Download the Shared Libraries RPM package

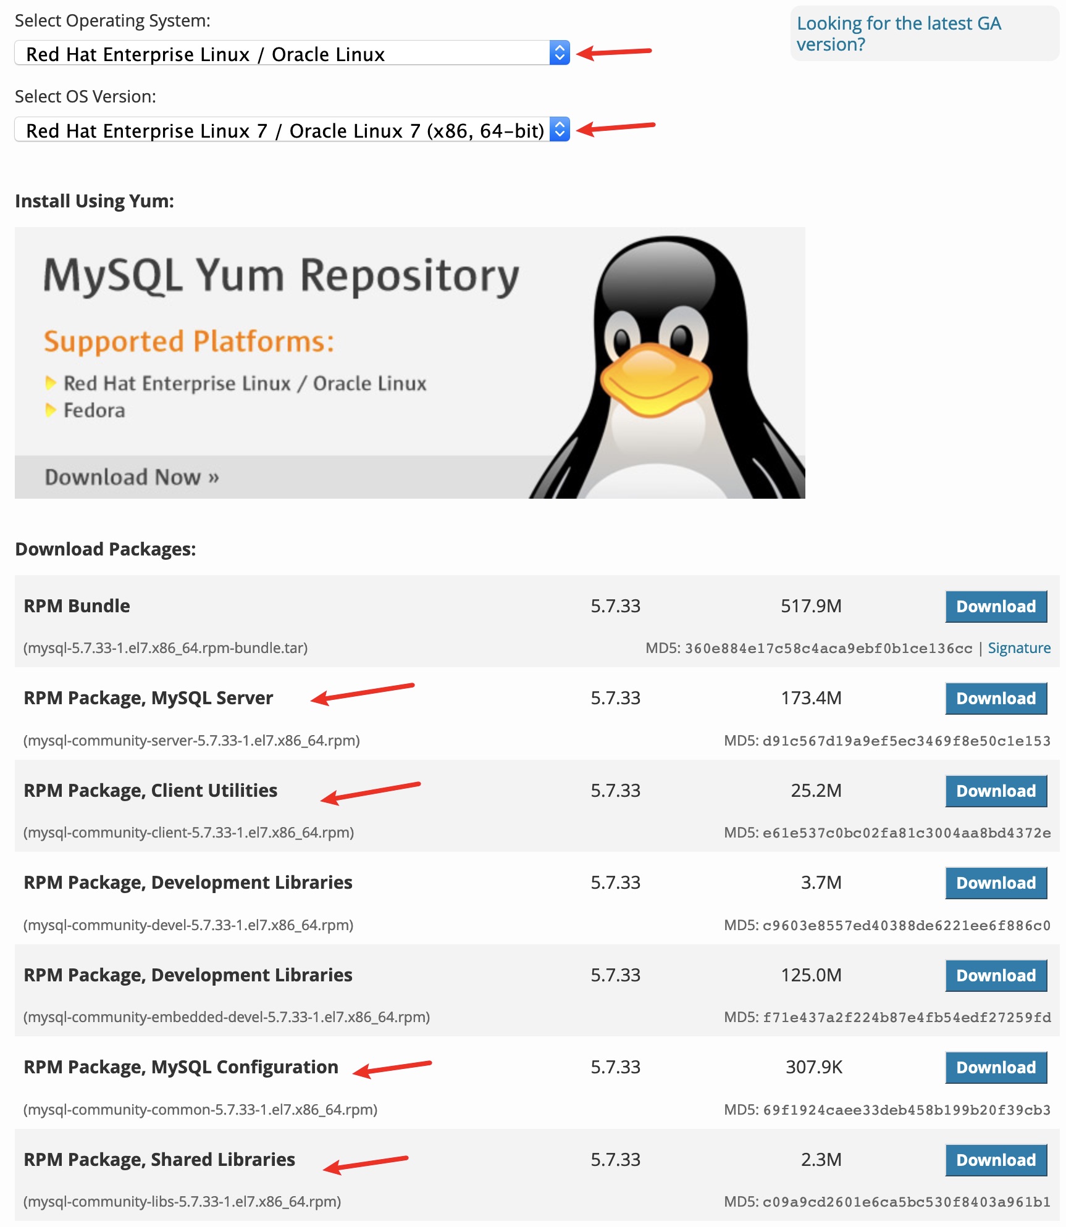click(x=996, y=1160)
